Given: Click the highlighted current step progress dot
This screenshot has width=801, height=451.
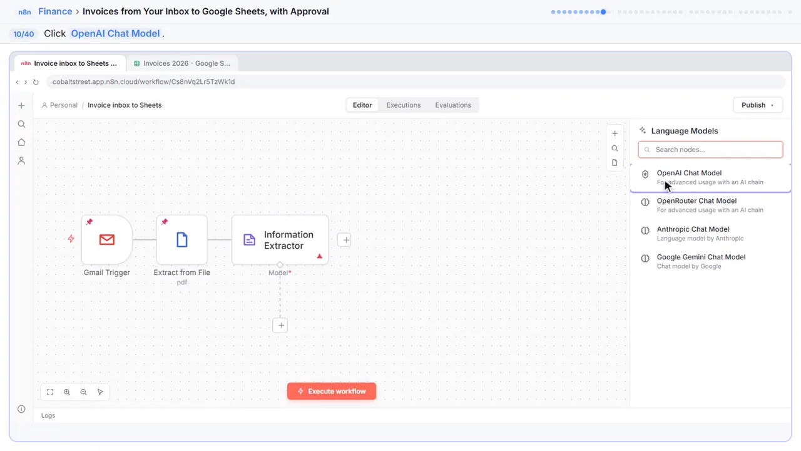Looking at the screenshot, I should pos(603,12).
